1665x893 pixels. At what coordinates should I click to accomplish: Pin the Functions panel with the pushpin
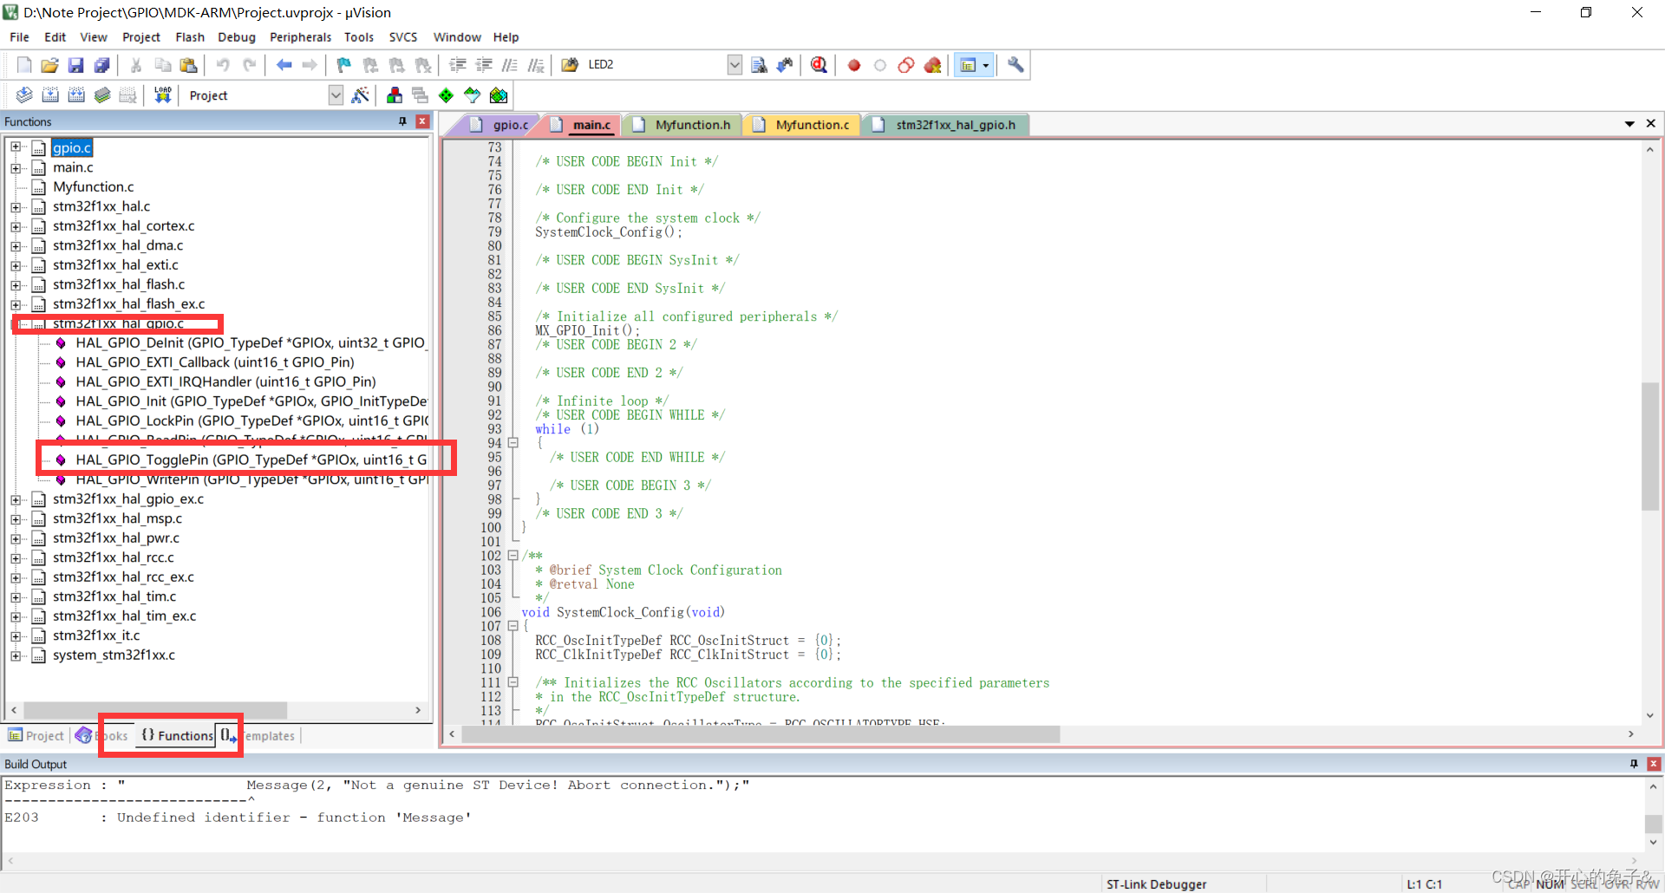click(x=402, y=121)
